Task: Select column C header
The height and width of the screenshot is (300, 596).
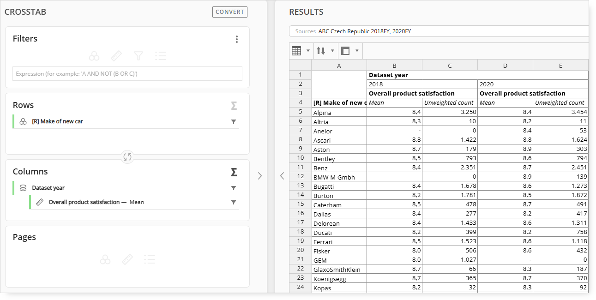Action: (450, 66)
